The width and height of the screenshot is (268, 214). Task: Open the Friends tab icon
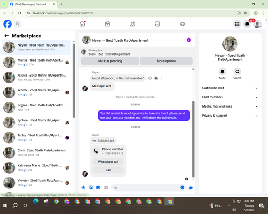tap(132, 24)
